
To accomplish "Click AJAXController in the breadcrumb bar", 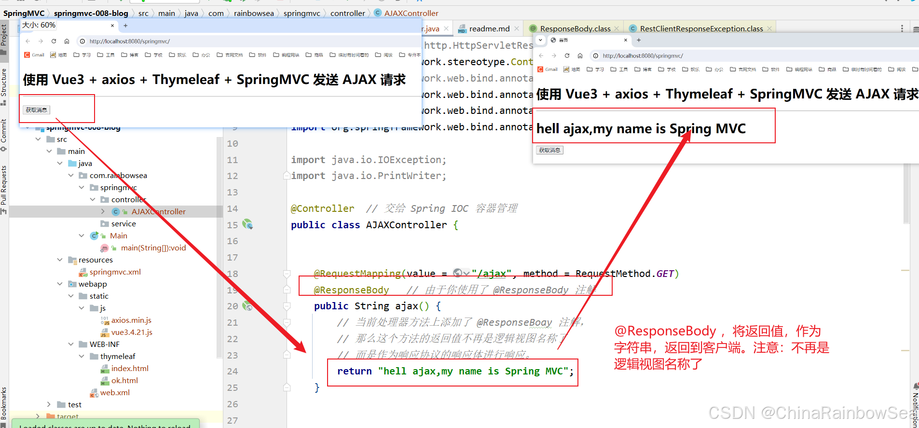I will click(406, 13).
